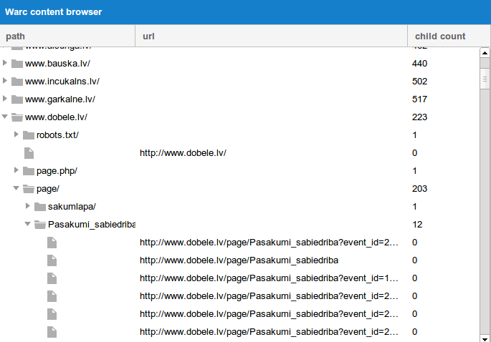This screenshot has width=491, height=342.
Task: Click child count 502 for incukalns
Action: pos(419,82)
